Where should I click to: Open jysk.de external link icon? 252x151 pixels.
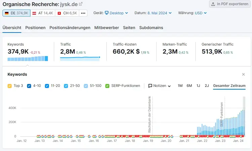click(x=81, y=4)
